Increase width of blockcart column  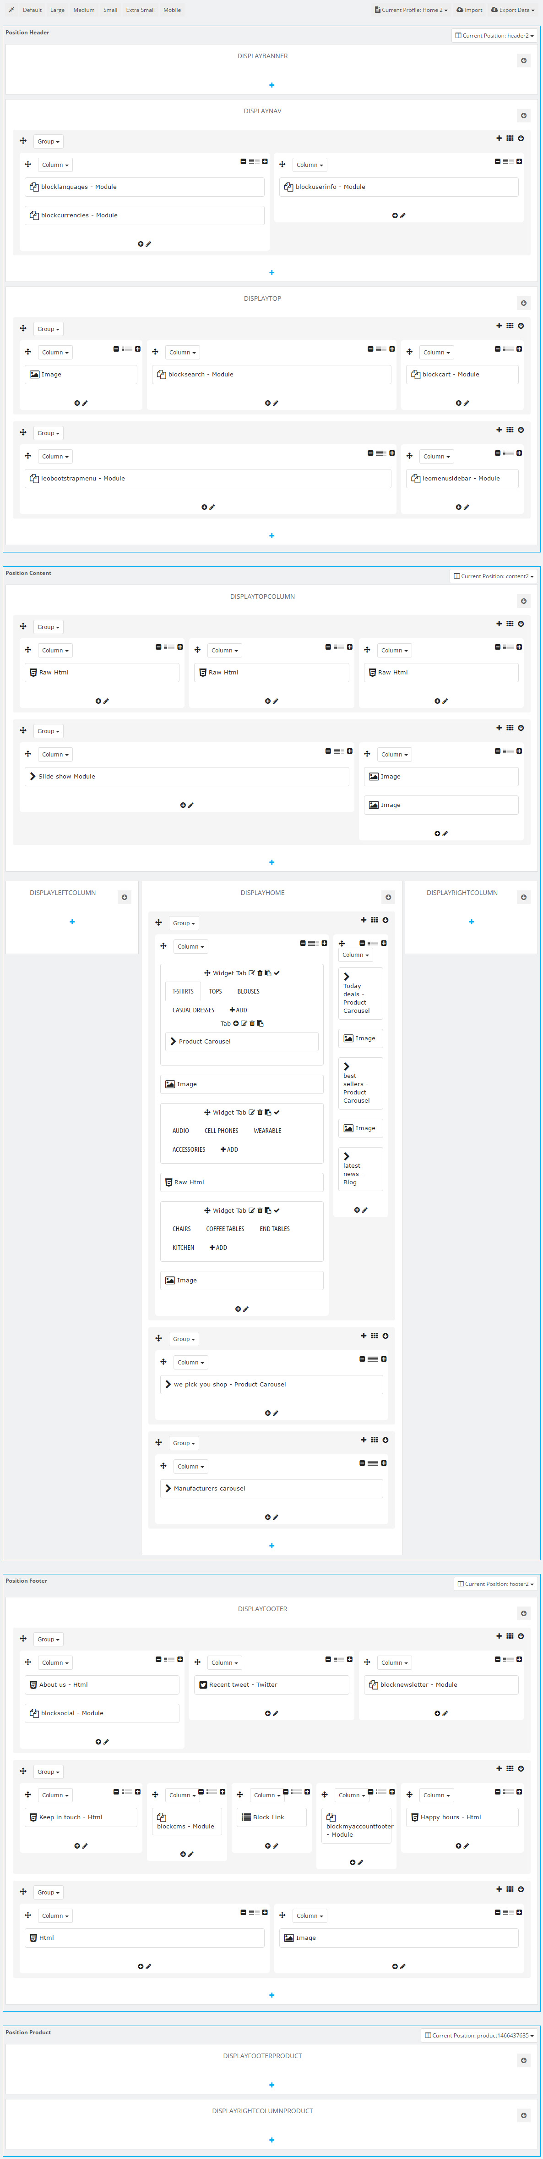[x=520, y=348]
